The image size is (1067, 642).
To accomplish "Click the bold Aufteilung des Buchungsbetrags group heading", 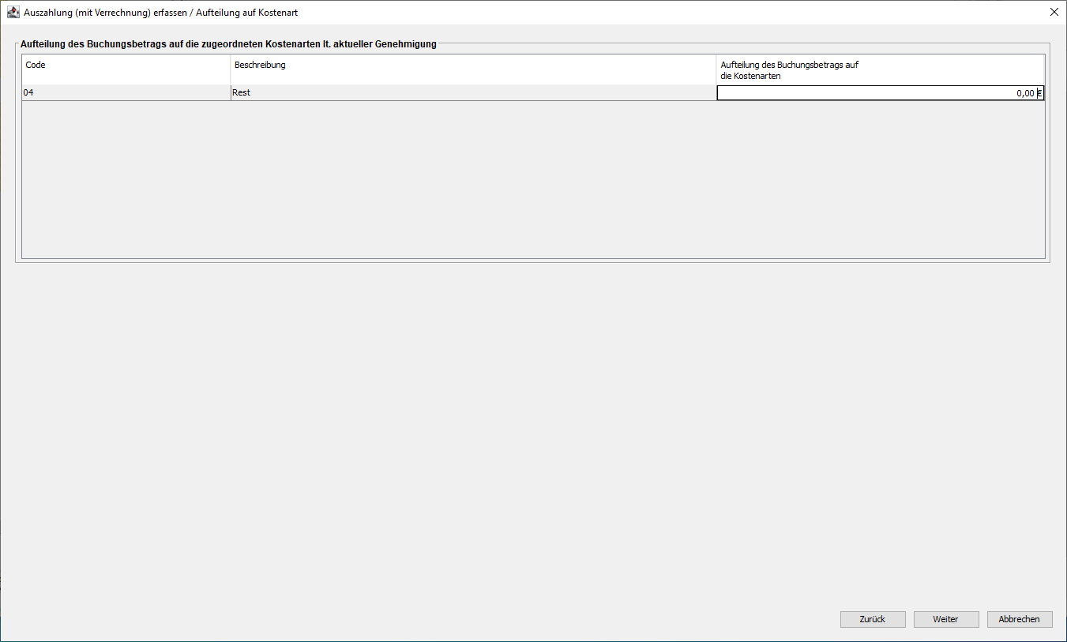I will [228, 44].
